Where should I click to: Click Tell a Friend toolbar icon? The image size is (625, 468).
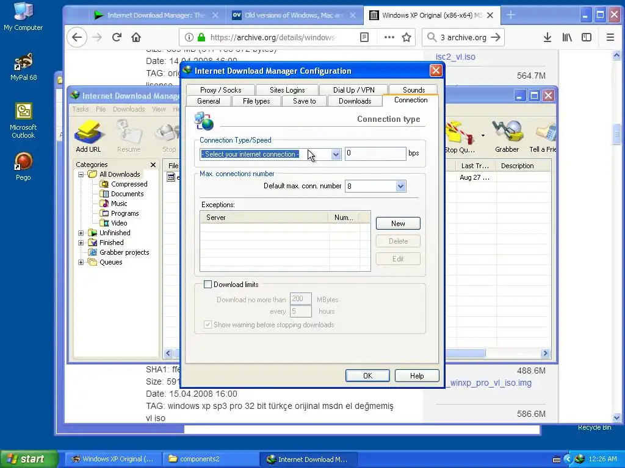[543, 136]
